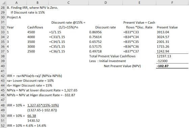Screen dimensions: 189x128
Task: Select present value 2301.31
Action: point(163,42)
